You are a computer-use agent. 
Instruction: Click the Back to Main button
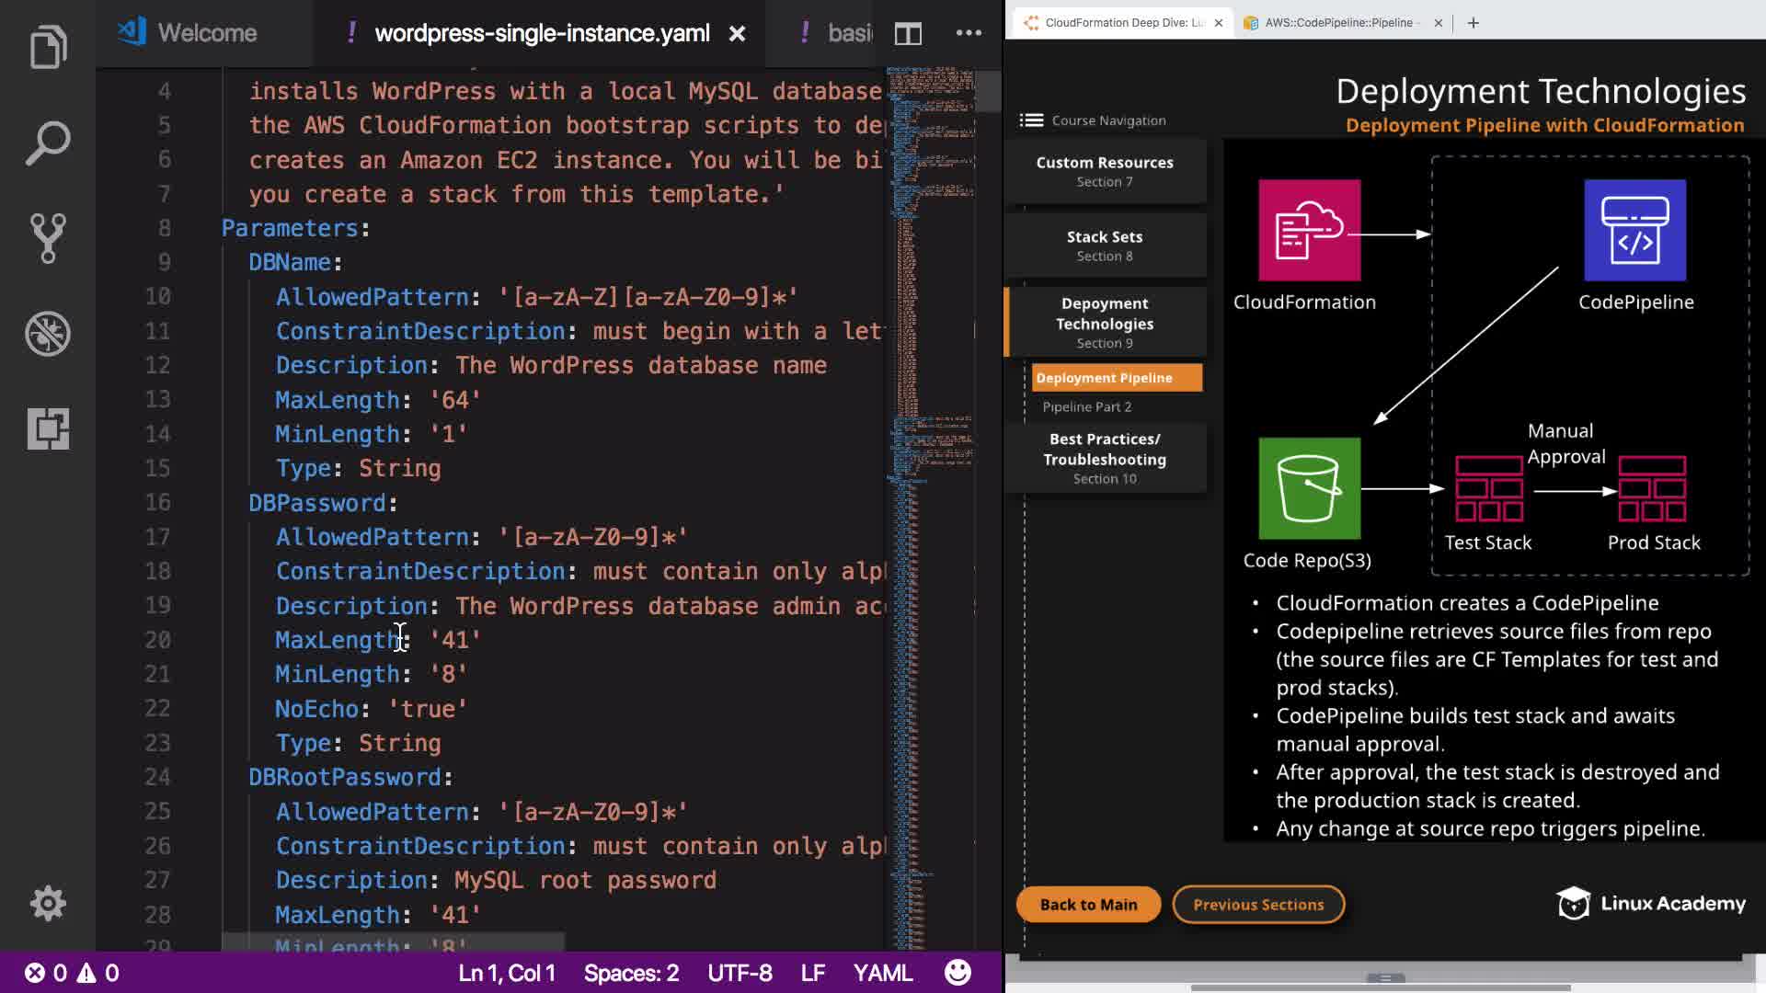[1088, 905]
